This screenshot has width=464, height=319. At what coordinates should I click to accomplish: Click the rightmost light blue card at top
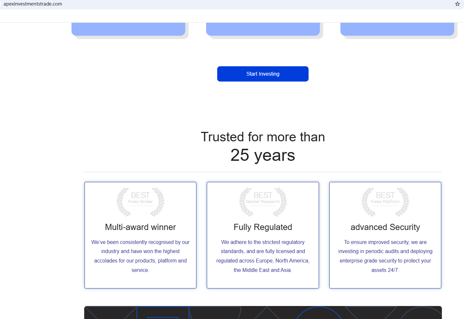(397, 29)
